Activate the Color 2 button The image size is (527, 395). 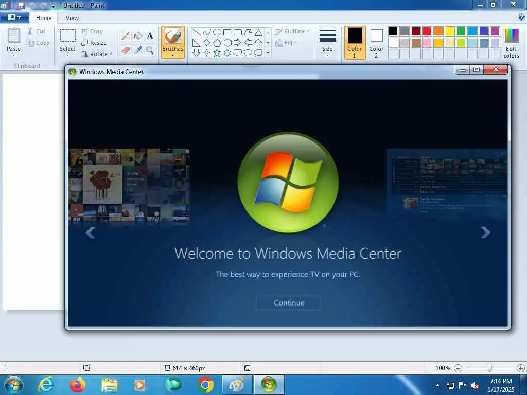point(376,43)
